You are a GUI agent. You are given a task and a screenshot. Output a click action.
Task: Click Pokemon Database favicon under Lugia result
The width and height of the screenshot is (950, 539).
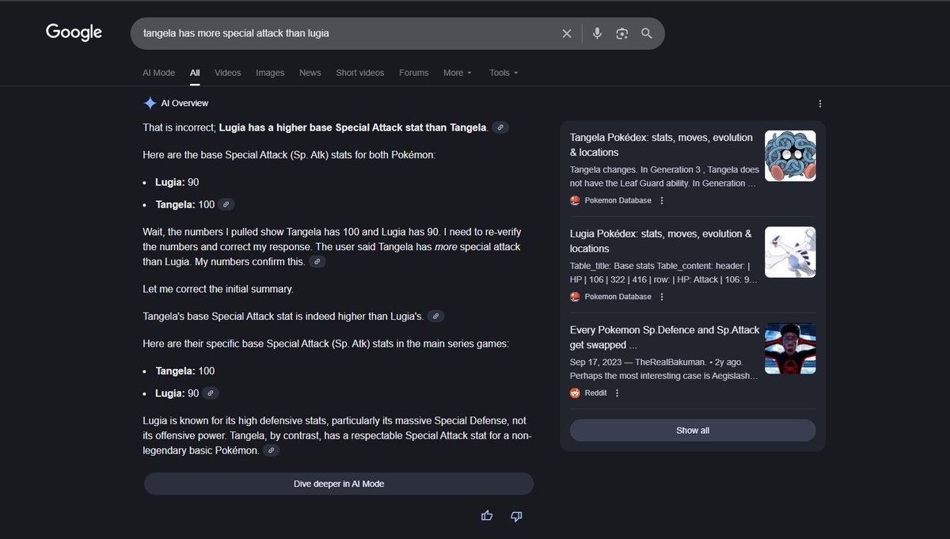click(576, 297)
